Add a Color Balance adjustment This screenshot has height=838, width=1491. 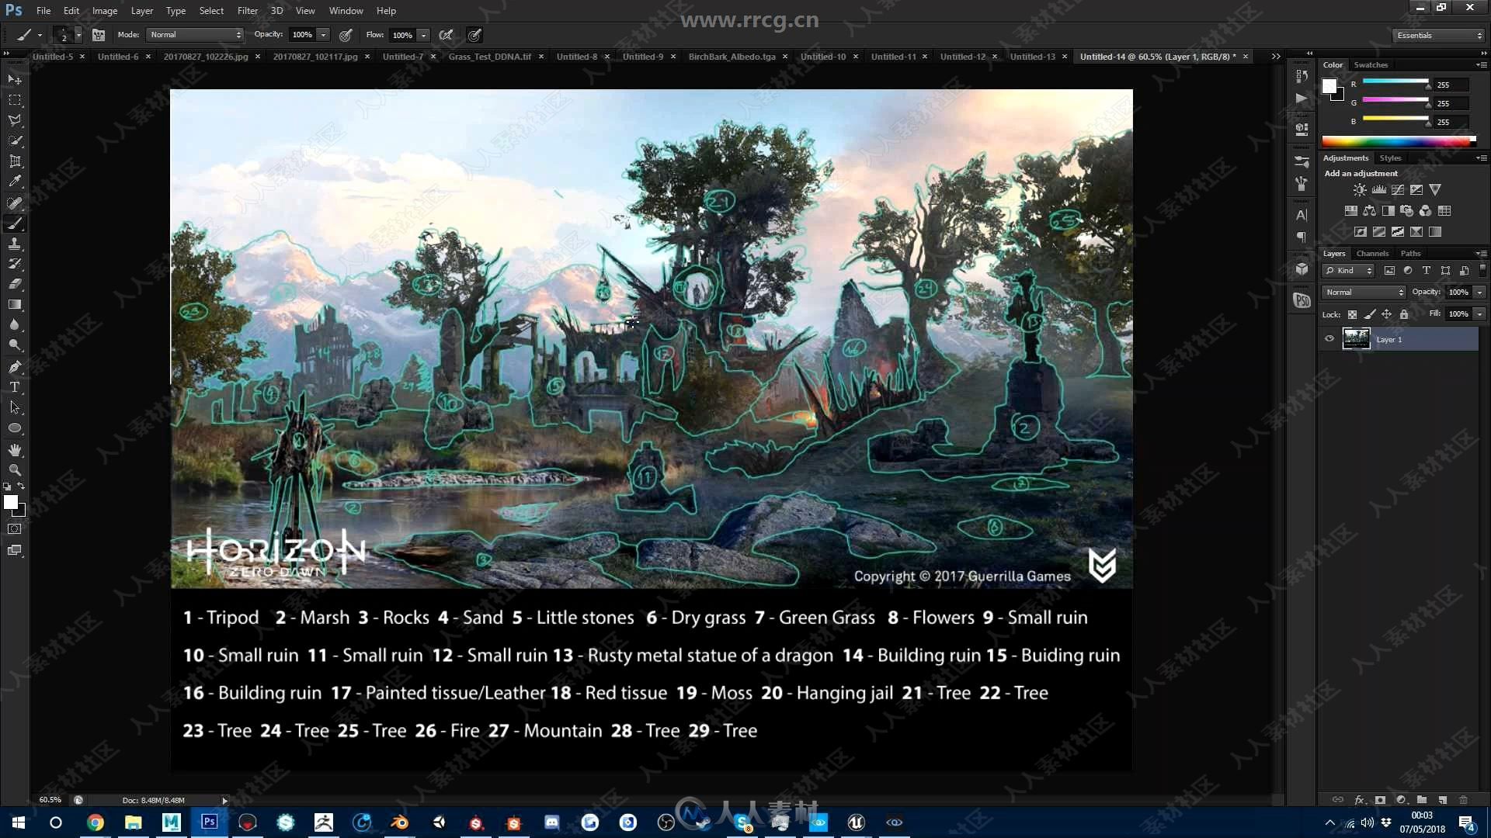click(x=1369, y=211)
